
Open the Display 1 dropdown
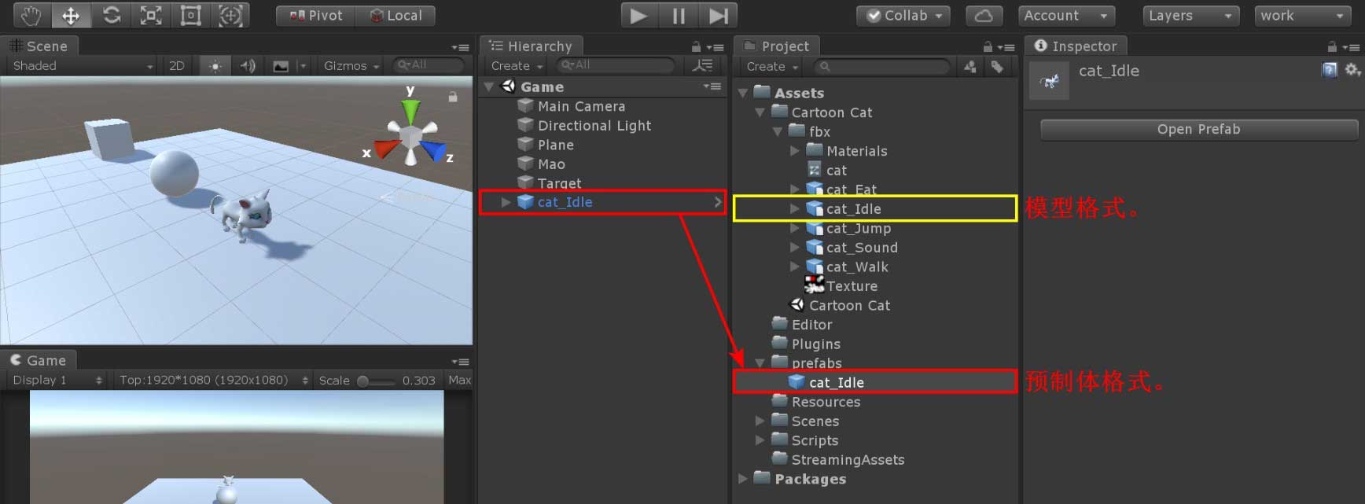[x=57, y=381]
